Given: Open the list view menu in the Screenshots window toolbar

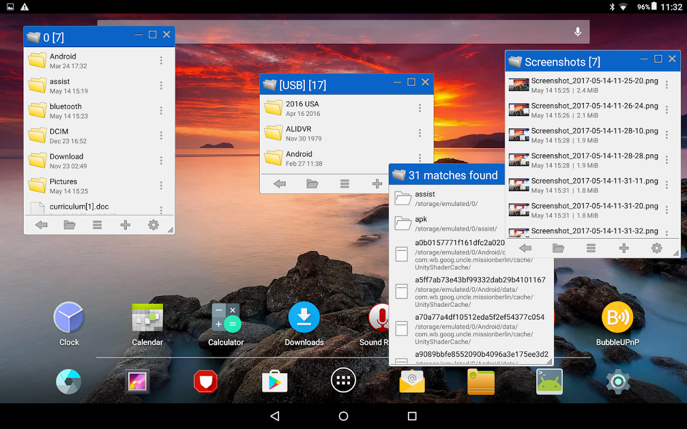Looking at the screenshot, I should [x=591, y=248].
